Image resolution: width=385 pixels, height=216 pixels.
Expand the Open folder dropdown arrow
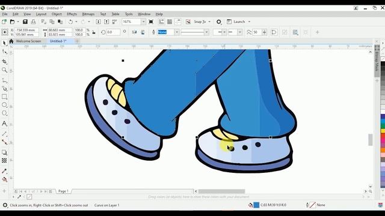click(18, 22)
